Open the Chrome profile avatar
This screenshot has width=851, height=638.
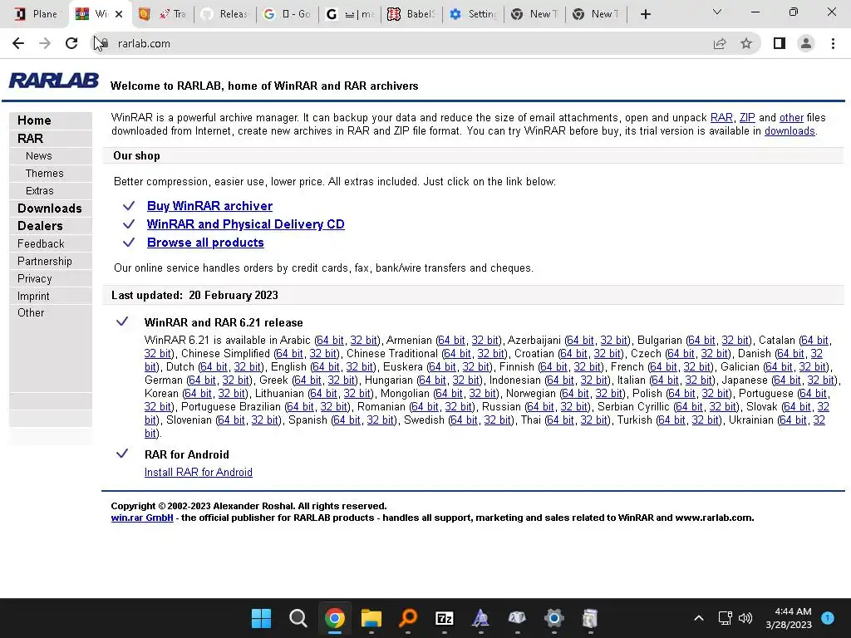point(806,43)
